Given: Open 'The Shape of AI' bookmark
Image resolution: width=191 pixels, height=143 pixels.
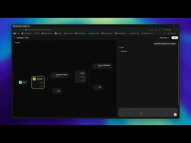Looking at the screenshot, I should point(27,33).
